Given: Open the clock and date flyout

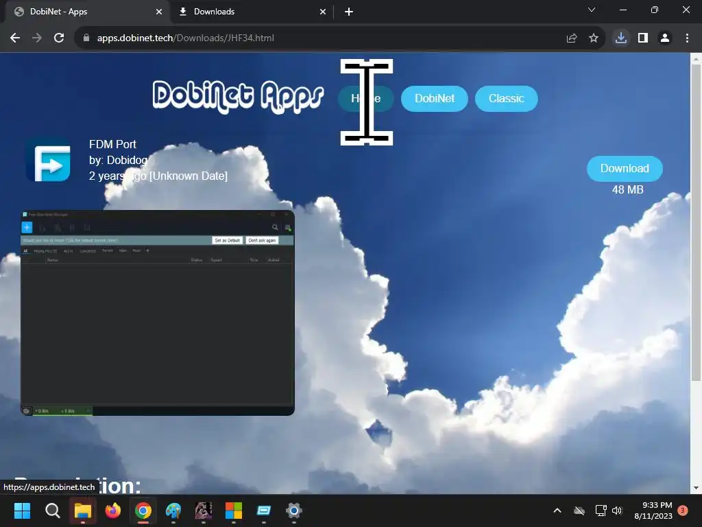Looking at the screenshot, I should point(653,511).
